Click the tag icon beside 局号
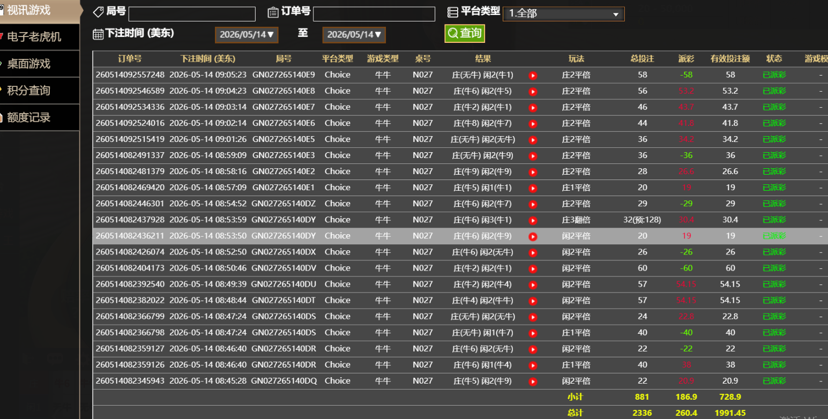This screenshot has width=828, height=419. pyautogui.click(x=98, y=12)
